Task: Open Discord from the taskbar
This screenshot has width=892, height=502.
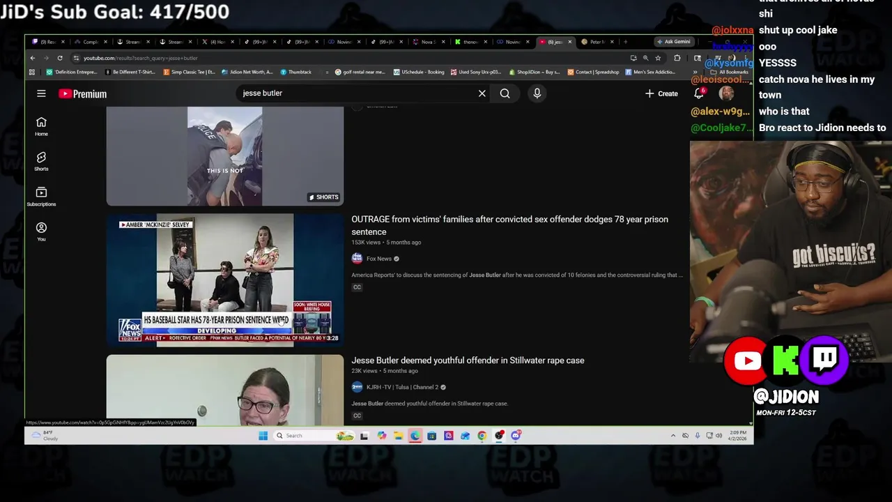Action: (516, 436)
